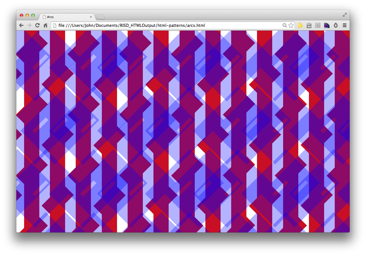Close the Arcs tab

tap(91, 17)
